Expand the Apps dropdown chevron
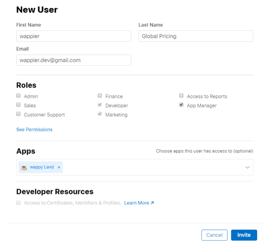Viewport: 275px width, 245px height. pos(247,167)
